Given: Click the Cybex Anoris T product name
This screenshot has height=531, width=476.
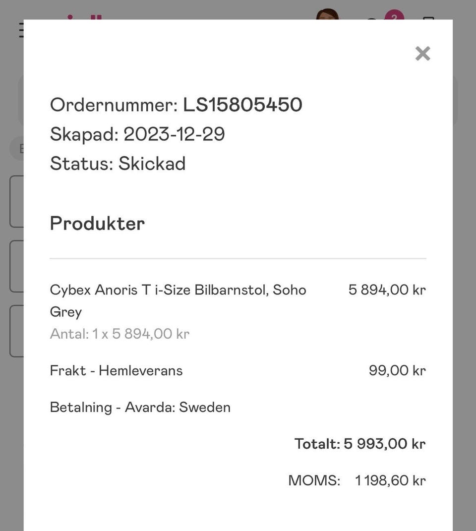Looking at the screenshot, I should (x=178, y=300).
